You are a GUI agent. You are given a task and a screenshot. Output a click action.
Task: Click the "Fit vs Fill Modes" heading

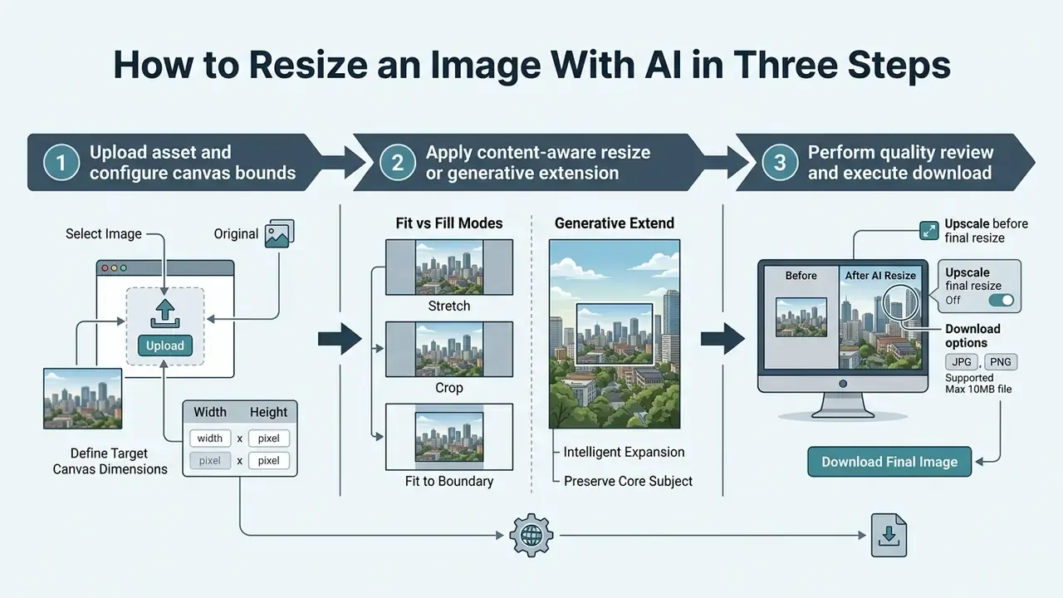[449, 223]
